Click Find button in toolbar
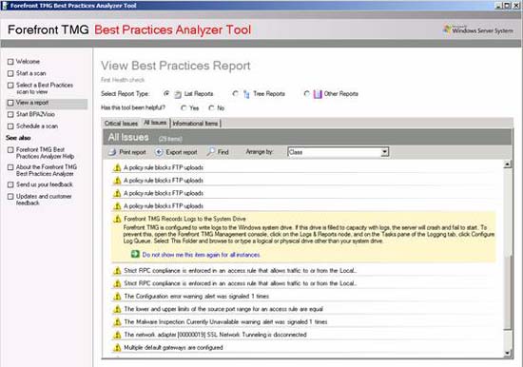This screenshot has height=367, width=523. [218, 152]
